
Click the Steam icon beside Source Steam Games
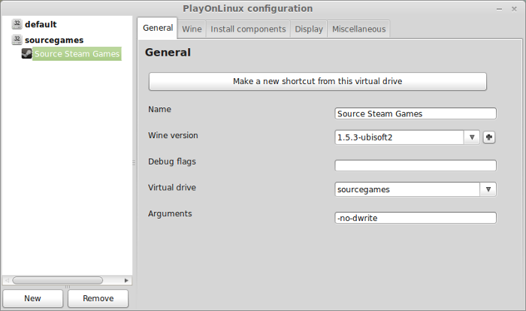pos(27,53)
